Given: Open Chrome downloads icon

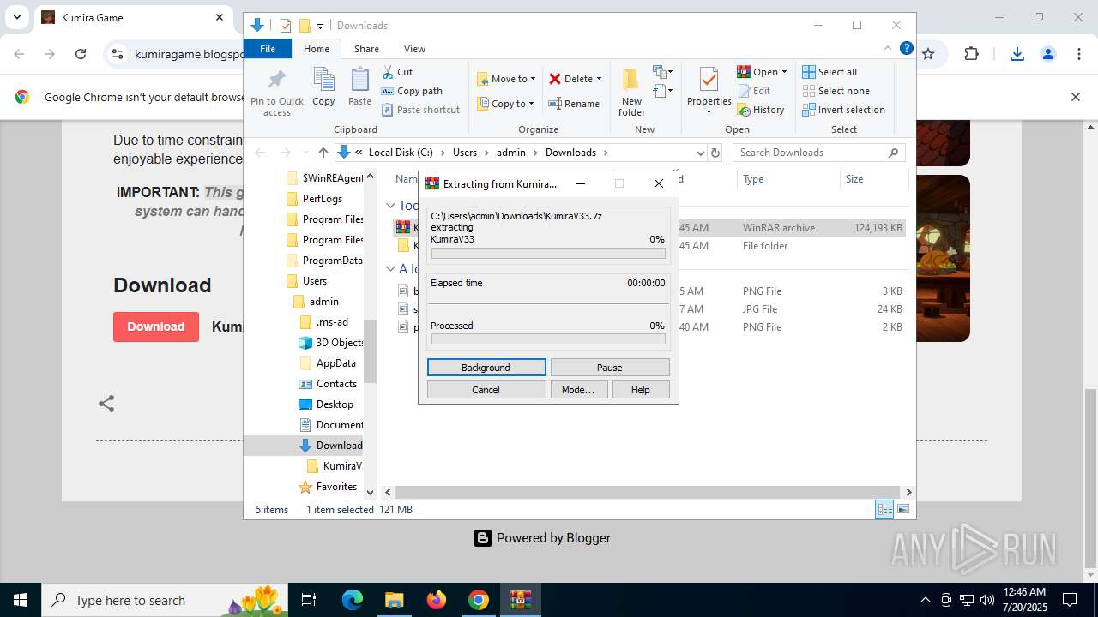Looking at the screenshot, I should [1017, 54].
